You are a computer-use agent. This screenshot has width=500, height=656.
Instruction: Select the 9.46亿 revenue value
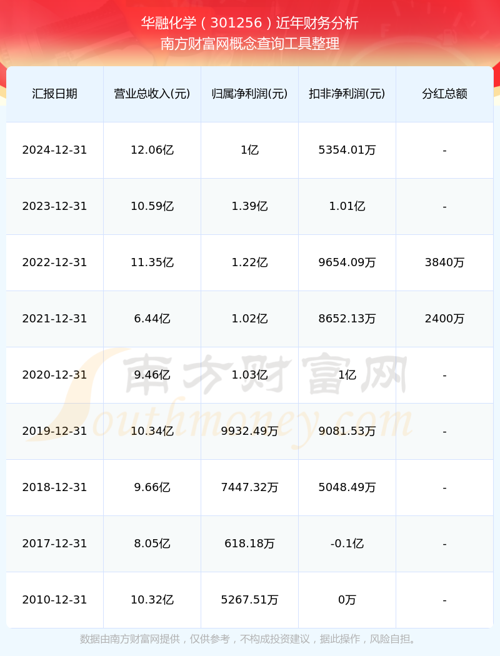(x=152, y=375)
